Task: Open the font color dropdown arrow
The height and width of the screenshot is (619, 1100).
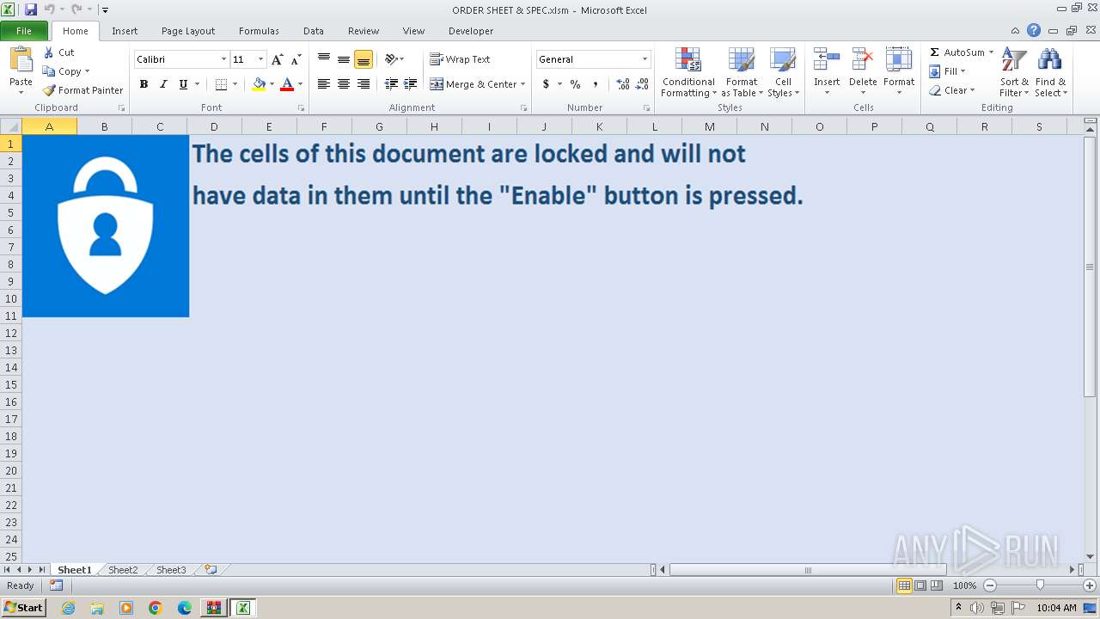Action: tap(300, 84)
